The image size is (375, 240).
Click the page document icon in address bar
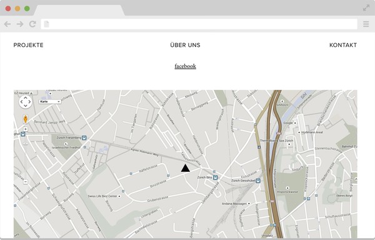click(x=46, y=24)
